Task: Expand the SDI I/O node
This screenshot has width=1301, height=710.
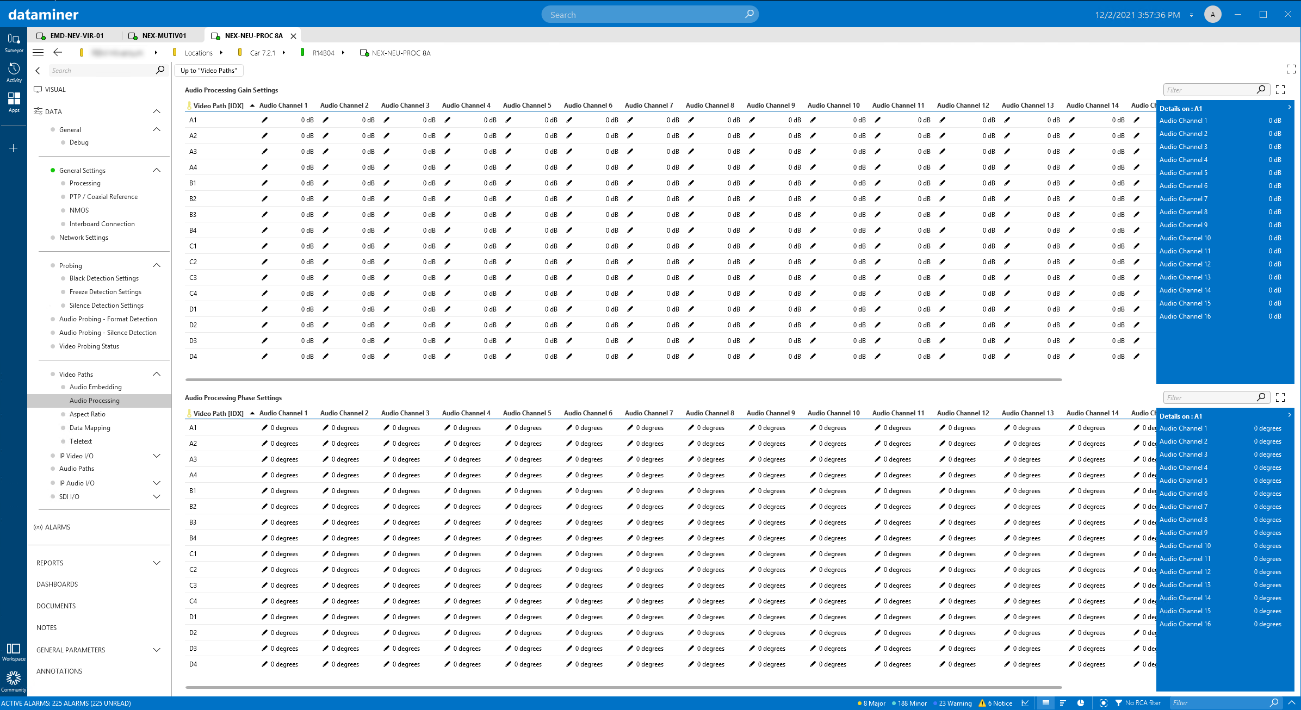Action: [x=157, y=496]
